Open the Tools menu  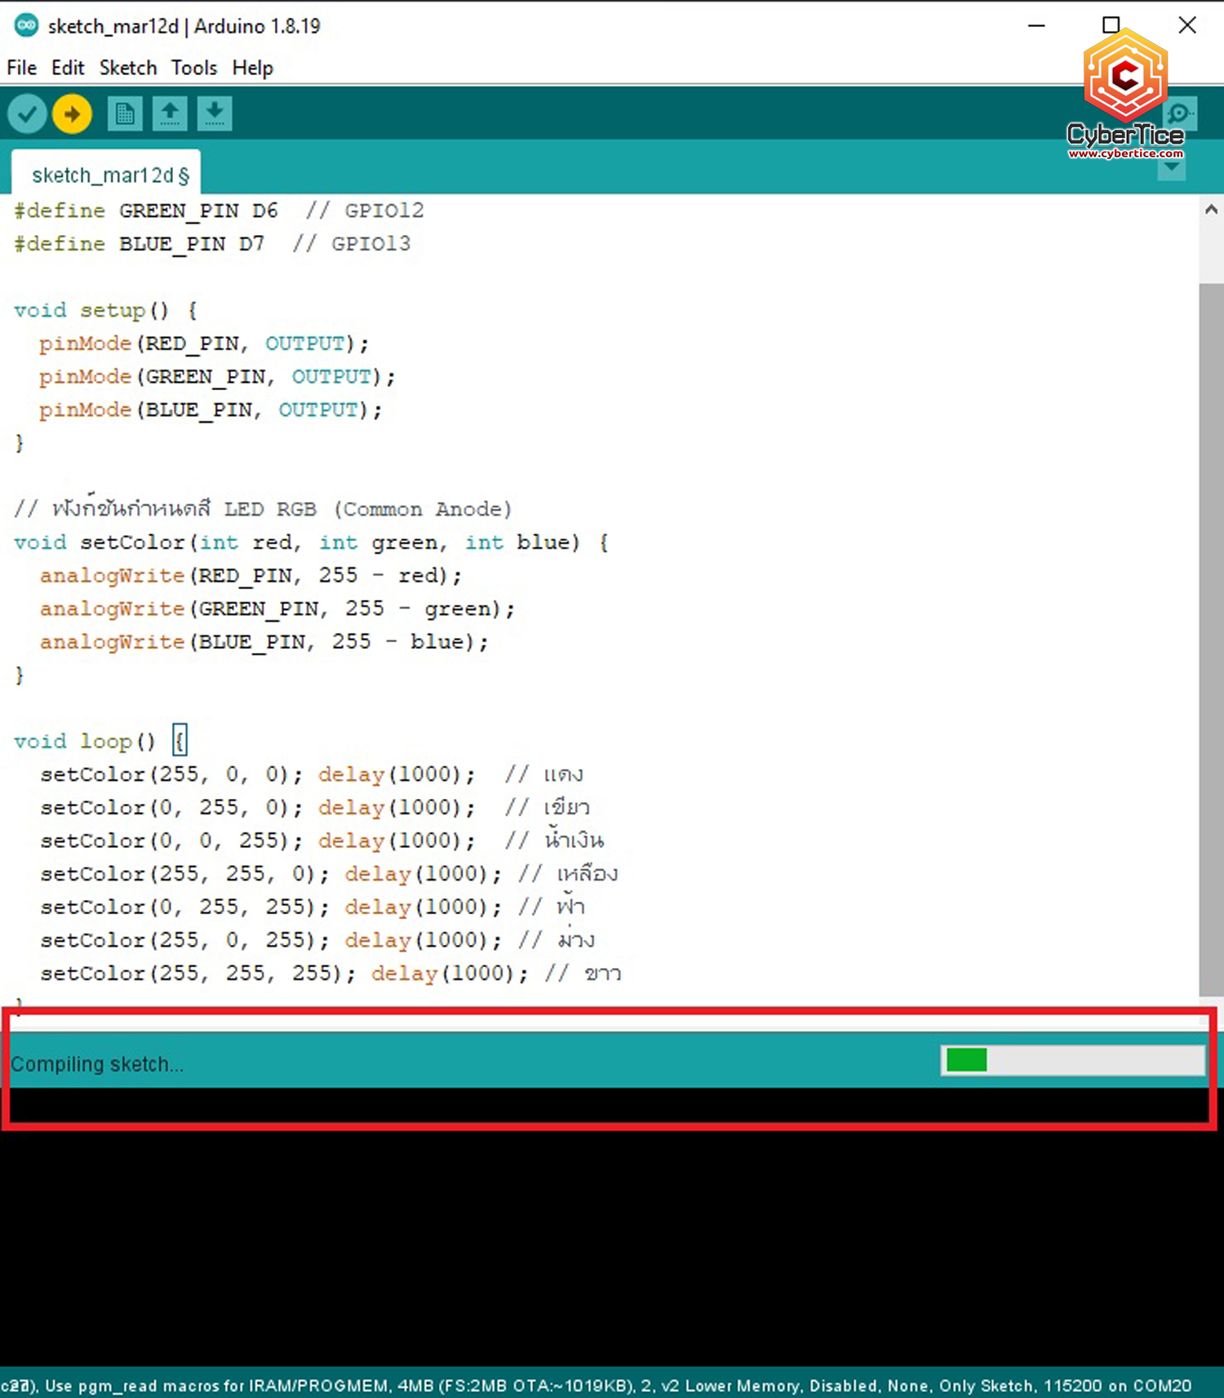click(x=194, y=68)
